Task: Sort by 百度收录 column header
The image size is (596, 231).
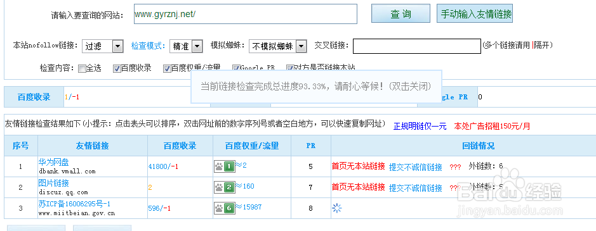Action: [x=180, y=146]
